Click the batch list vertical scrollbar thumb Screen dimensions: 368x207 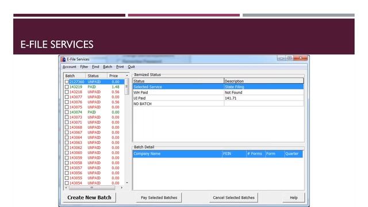pyautogui.click(x=127, y=86)
